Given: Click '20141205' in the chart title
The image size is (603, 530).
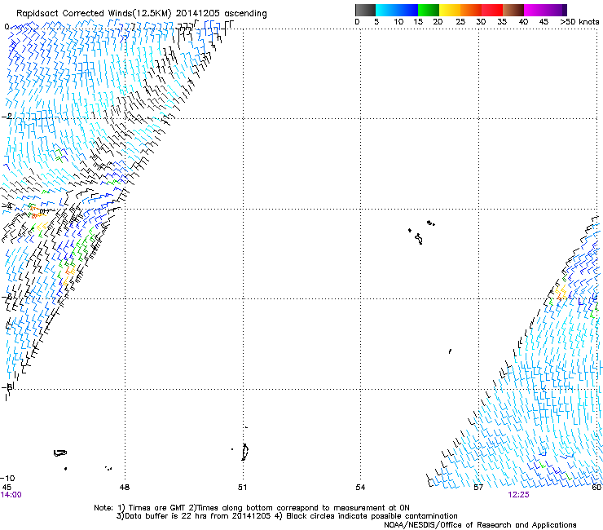Looking at the screenshot, I should point(198,13).
